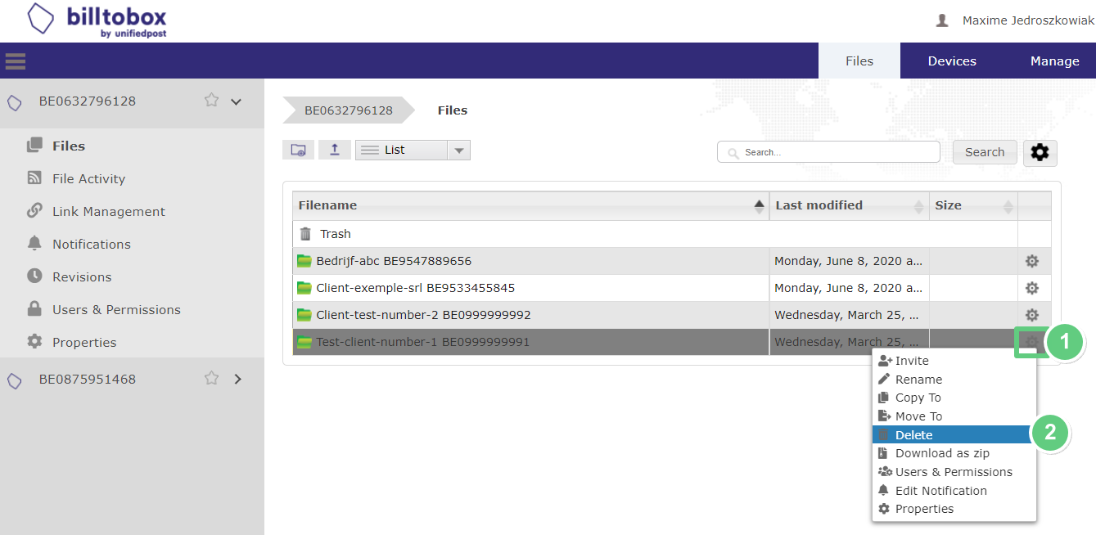Viewport: 1096px width, 535px height.
Task: Choose Copy To from the context menu
Action: (954, 398)
